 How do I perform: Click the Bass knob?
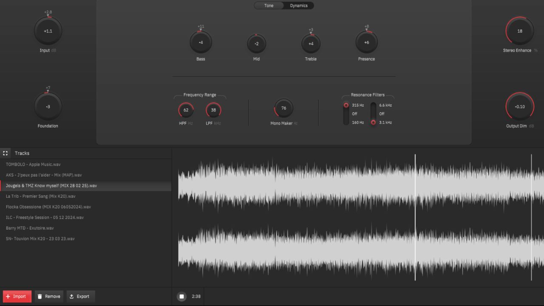click(x=201, y=42)
